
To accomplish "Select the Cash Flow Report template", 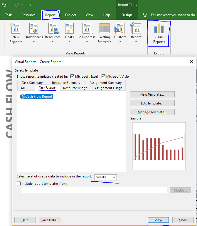I will click(x=38, y=97).
